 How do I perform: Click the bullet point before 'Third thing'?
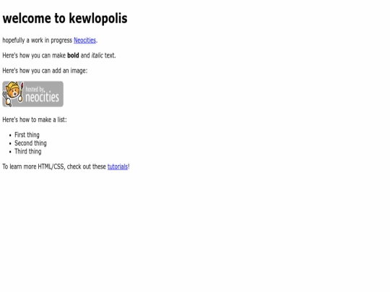coord(10,152)
